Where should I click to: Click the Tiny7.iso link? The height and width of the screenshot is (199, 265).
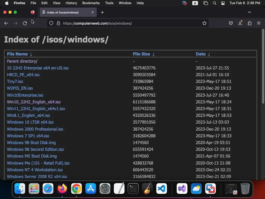pos(15,81)
